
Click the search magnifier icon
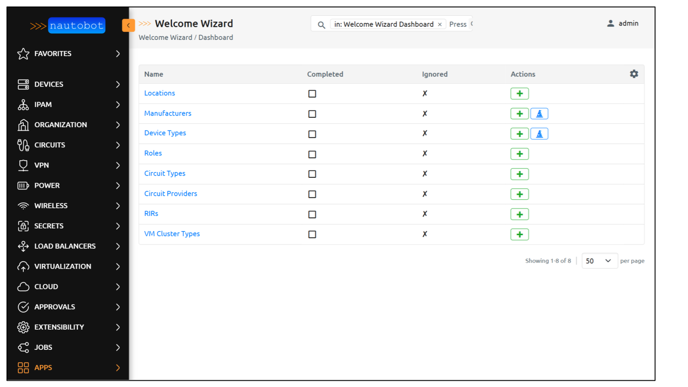click(321, 24)
